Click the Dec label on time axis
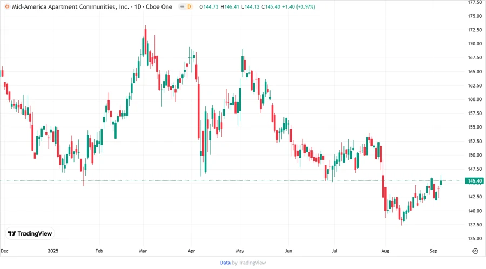486x269 pixels. tap(5, 251)
